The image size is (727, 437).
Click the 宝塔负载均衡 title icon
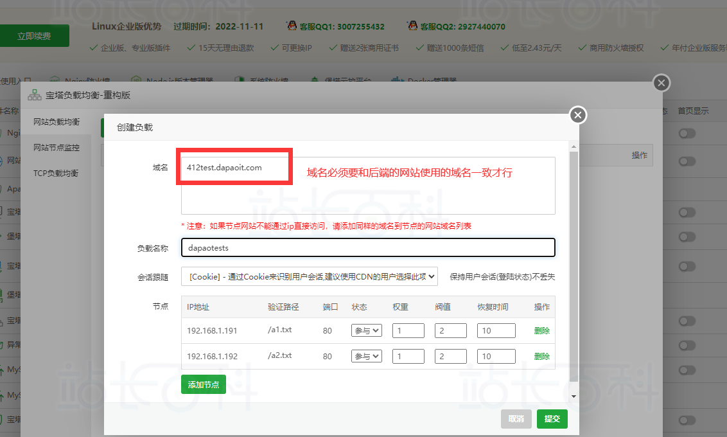pyautogui.click(x=35, y=95)
